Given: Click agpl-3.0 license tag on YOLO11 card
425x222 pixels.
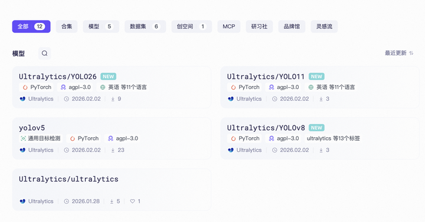Looking at the screenshot, I should [283, 87].
